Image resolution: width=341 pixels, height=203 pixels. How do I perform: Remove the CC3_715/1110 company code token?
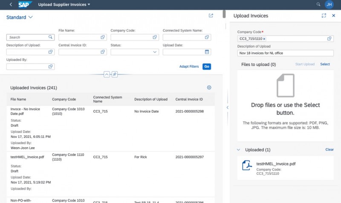[264, 39]
